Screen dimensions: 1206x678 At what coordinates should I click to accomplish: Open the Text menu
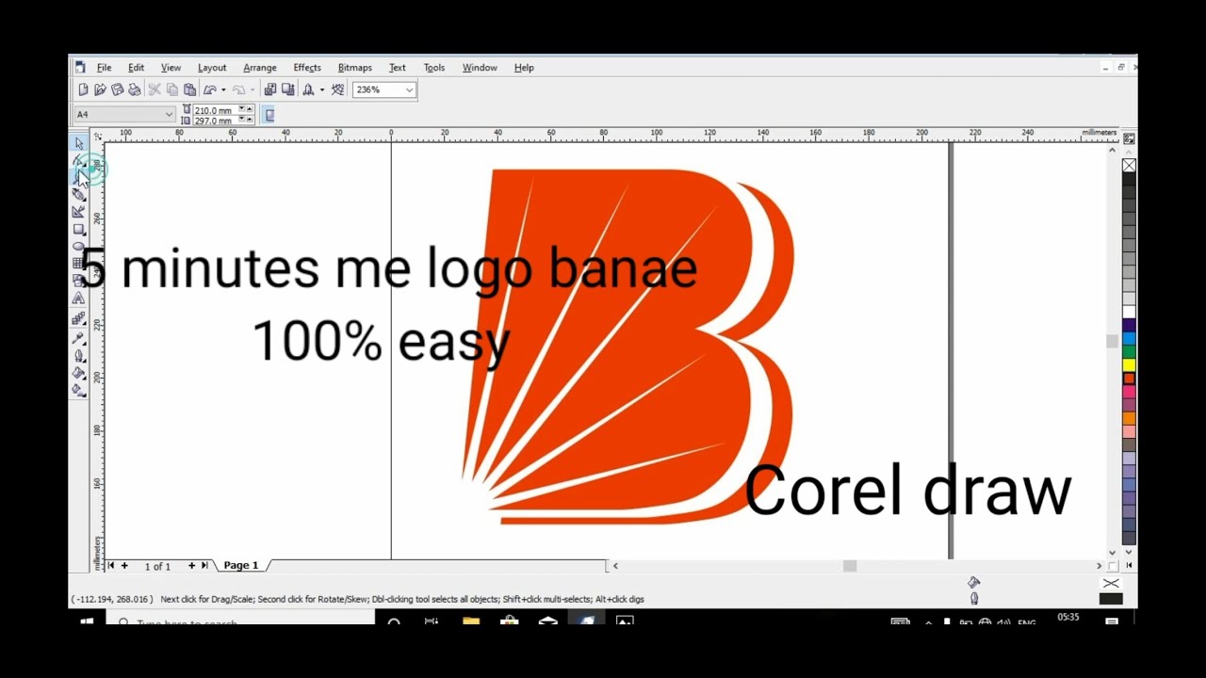(x=398, y=68)
